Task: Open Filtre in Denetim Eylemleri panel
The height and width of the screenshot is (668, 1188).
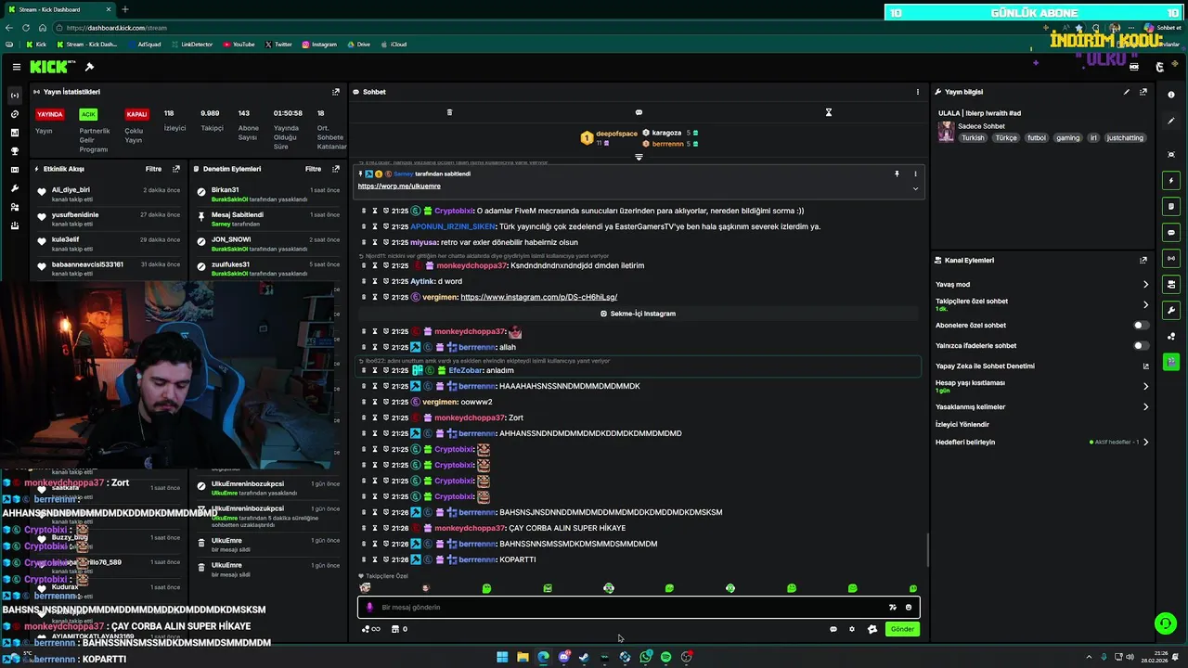Action: [314, 169]
